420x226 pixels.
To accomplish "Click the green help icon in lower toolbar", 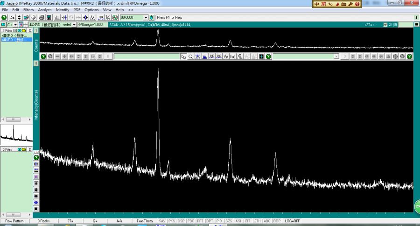I will pos(43,56).
